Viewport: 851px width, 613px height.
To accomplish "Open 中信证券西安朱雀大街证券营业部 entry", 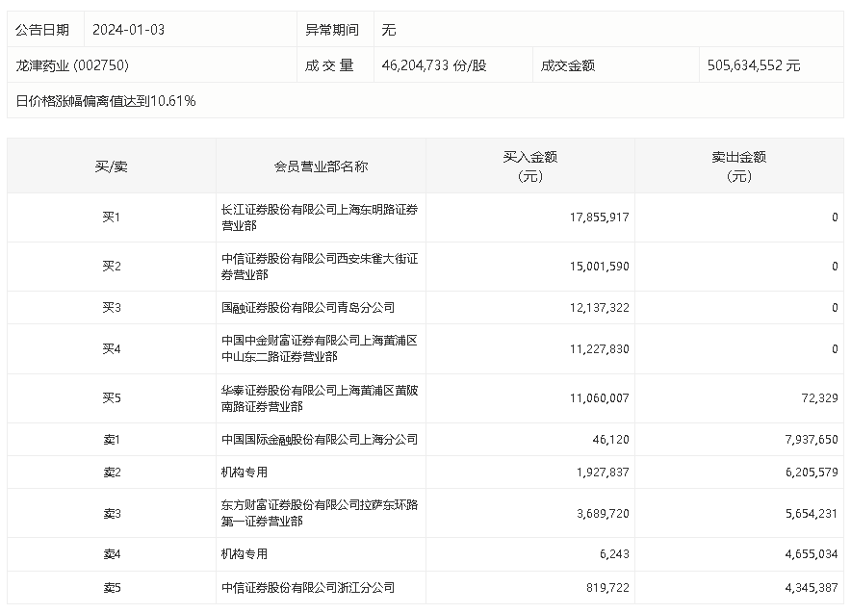I will click(x=319, y=267).
